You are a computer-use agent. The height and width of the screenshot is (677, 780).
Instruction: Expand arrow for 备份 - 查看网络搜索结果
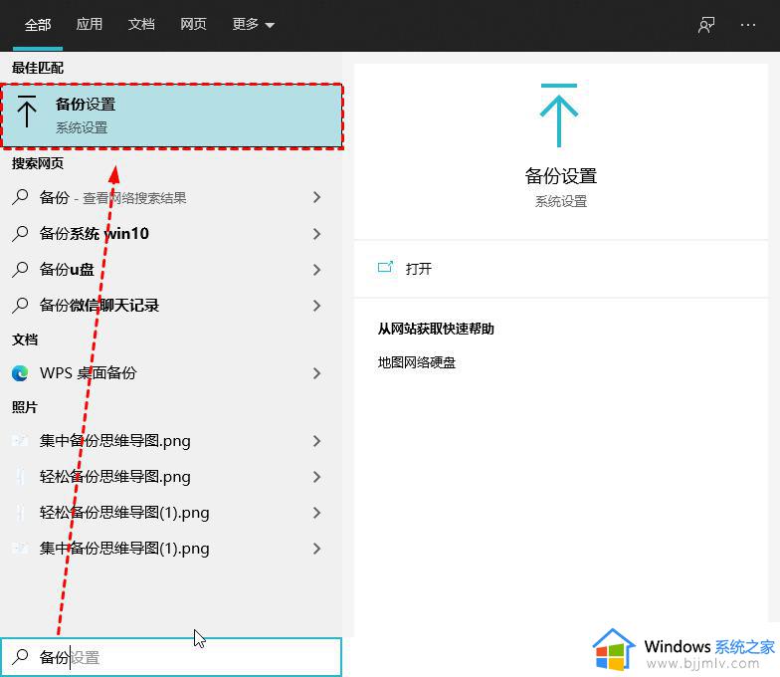316,197
